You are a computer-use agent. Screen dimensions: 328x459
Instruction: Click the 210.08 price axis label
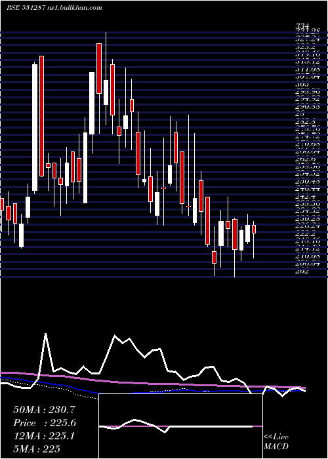coord(308,256)
